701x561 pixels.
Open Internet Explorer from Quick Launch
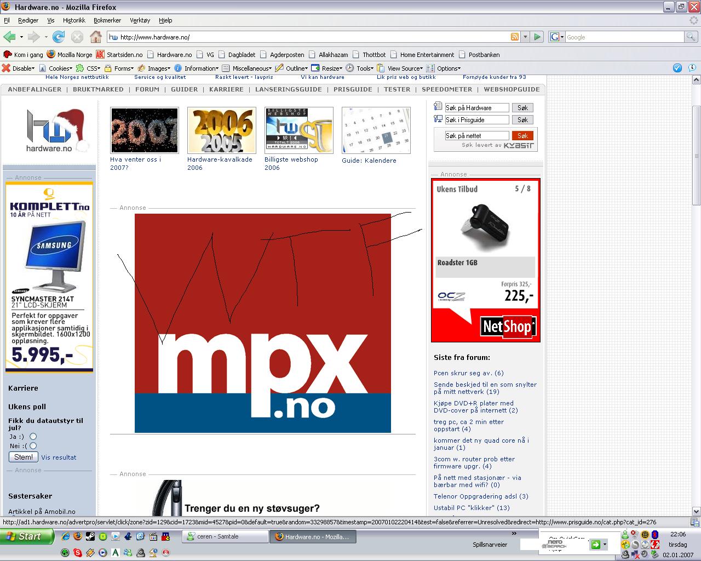[x=66, y=536]
